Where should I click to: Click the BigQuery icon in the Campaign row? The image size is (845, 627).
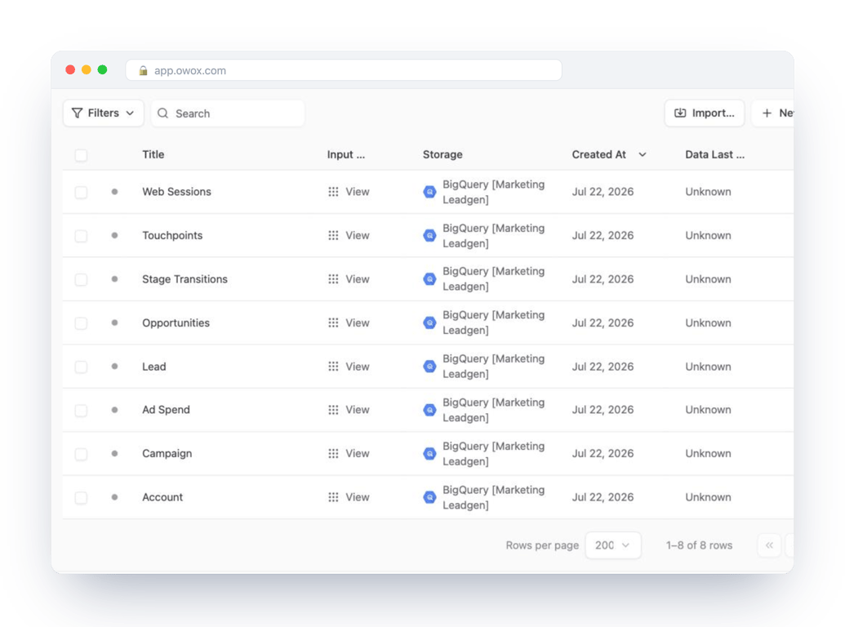[429, 454]
